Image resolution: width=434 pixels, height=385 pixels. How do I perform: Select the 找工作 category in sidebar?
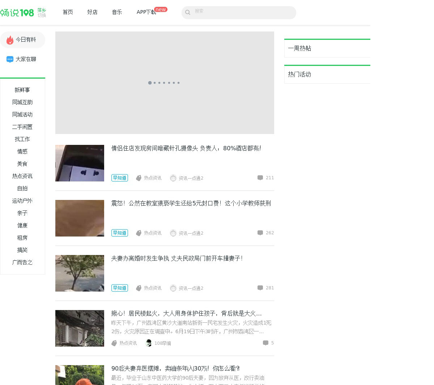(22, 139)
